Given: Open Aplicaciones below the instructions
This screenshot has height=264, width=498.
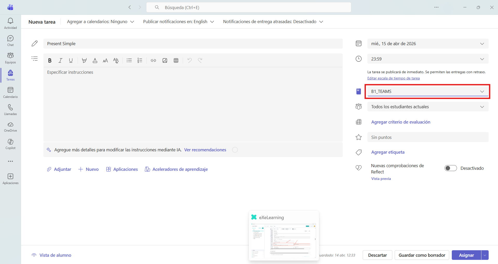Looking at the screenshot, I should (122, 169).
